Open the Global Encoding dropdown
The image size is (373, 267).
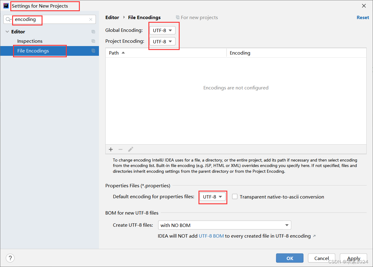[x=162, y=30]
